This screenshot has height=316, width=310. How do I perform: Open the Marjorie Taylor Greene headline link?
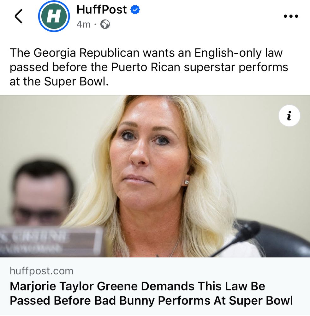[x=151, y=293]
